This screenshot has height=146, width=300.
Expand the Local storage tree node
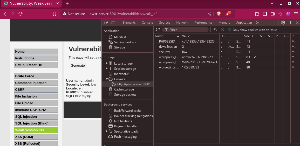[x=107, y=64]
